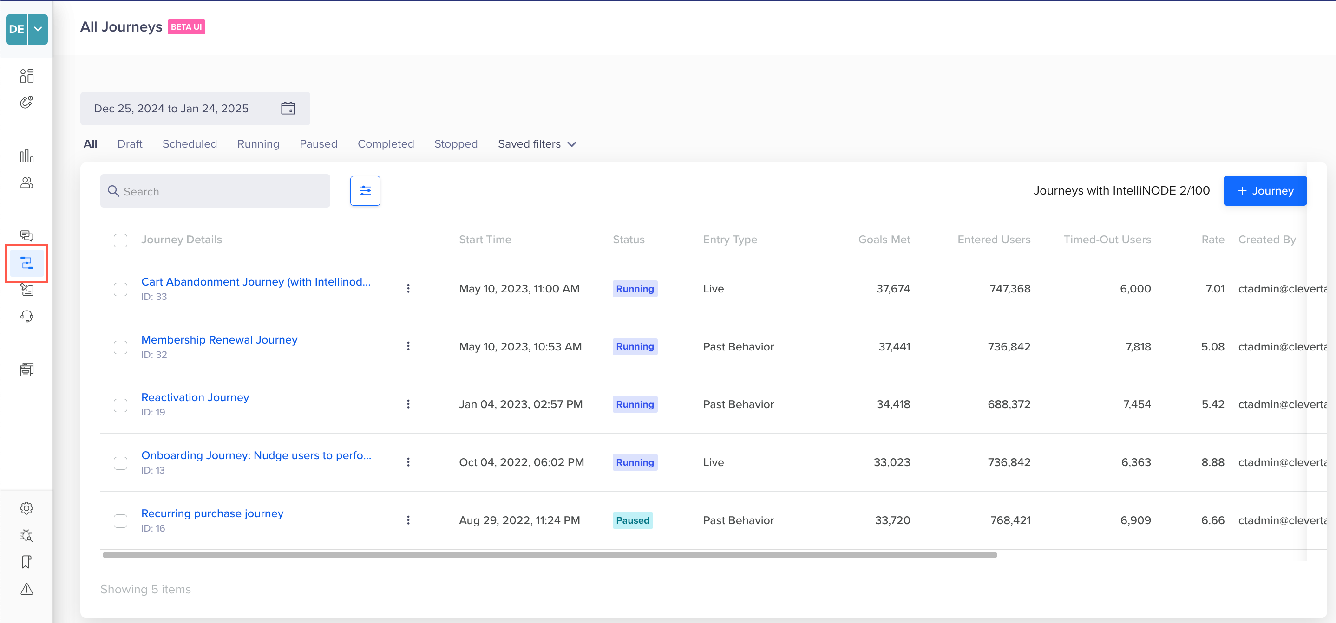Open Settings gear icon in sidebar
1336x623 pixels.
click(26, 508)
